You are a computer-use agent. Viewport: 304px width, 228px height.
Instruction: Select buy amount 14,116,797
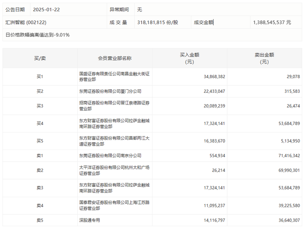[x=215, y=220]
